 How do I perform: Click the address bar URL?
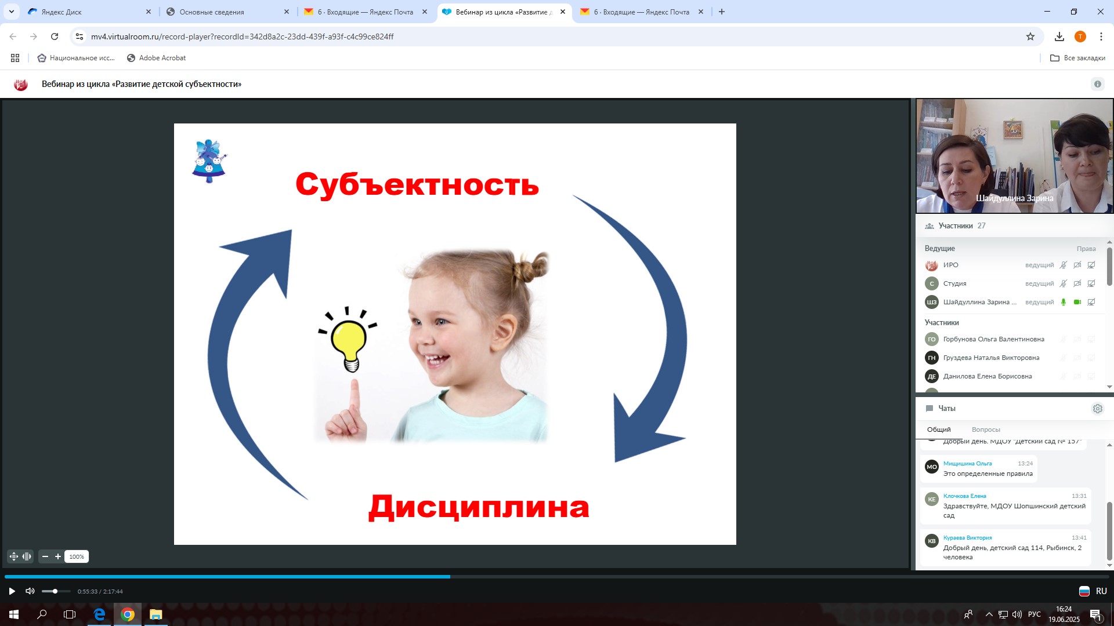[x=242, y=37]
